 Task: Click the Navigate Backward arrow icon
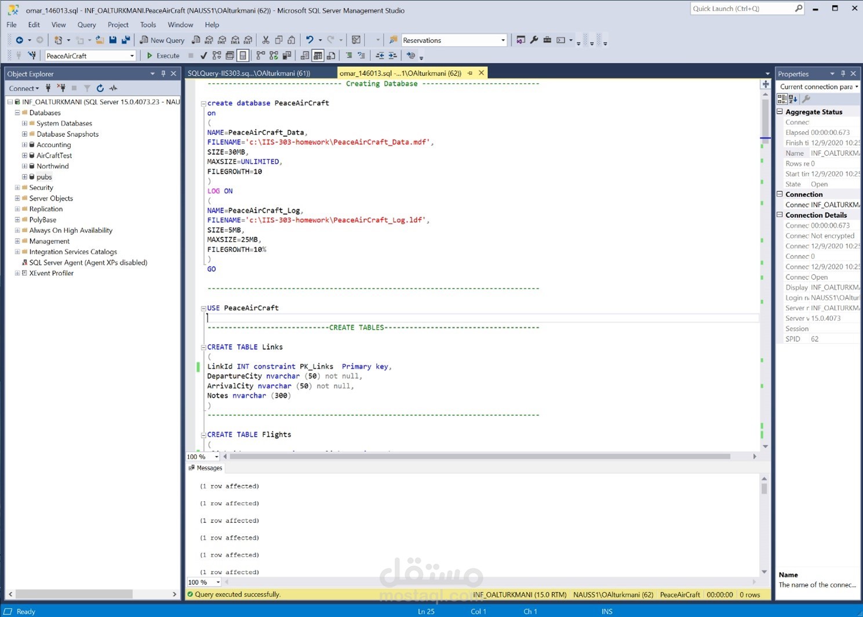point(19,40)
